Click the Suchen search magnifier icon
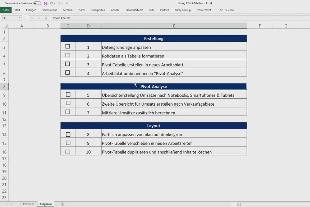310x207 pixels. tap(221, 10)
